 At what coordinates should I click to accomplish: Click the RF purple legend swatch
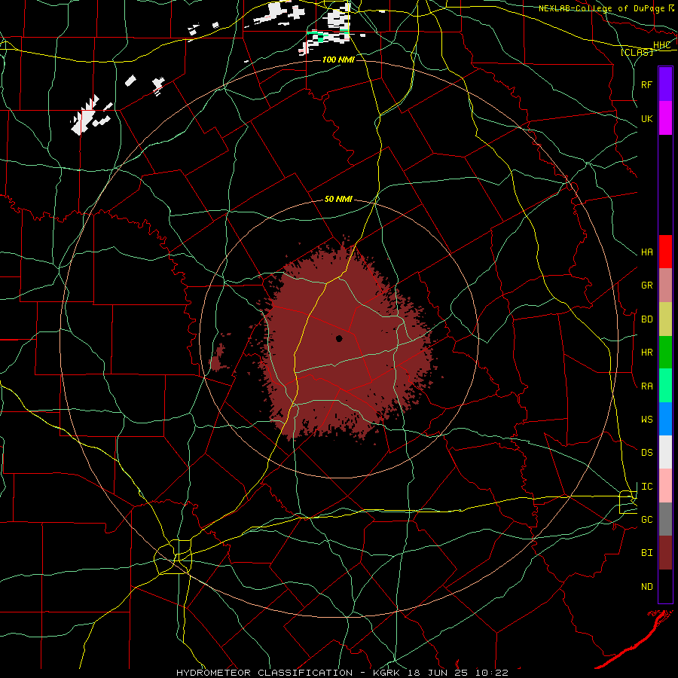pos(665,84)
